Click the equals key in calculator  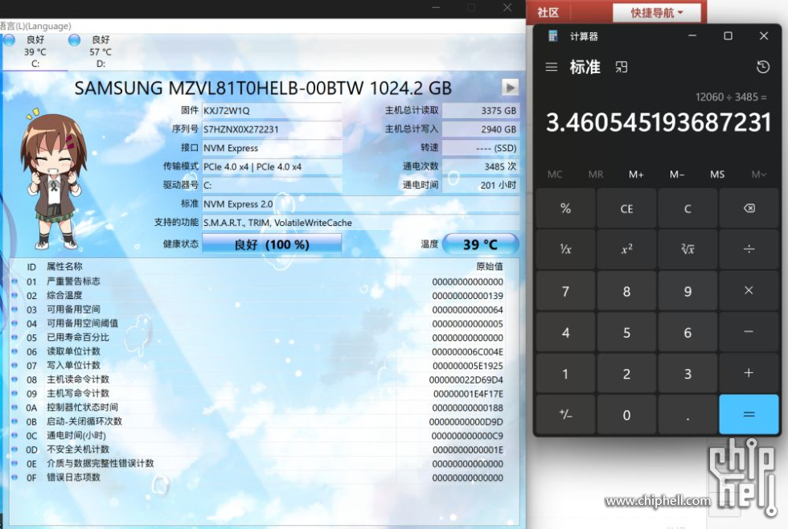tap(749, 415)
